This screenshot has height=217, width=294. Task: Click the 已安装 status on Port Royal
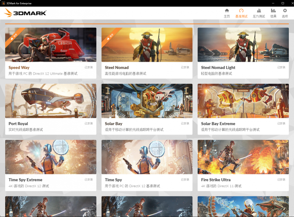point(89,123)
